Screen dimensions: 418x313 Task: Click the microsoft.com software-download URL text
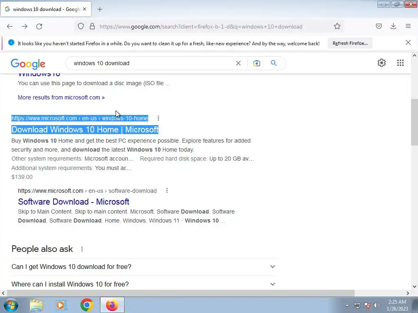coord(87,191)
